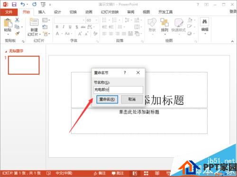Increase font size with large A
Viewport: 237px width, 177px height.
point(80,34)
